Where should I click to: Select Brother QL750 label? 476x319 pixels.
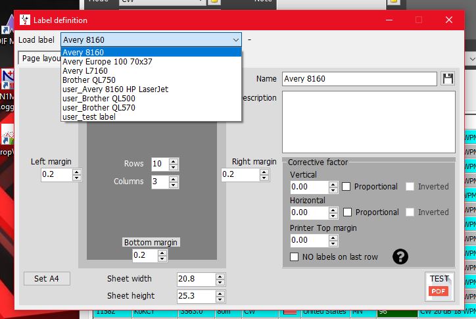tap(151, 80)
